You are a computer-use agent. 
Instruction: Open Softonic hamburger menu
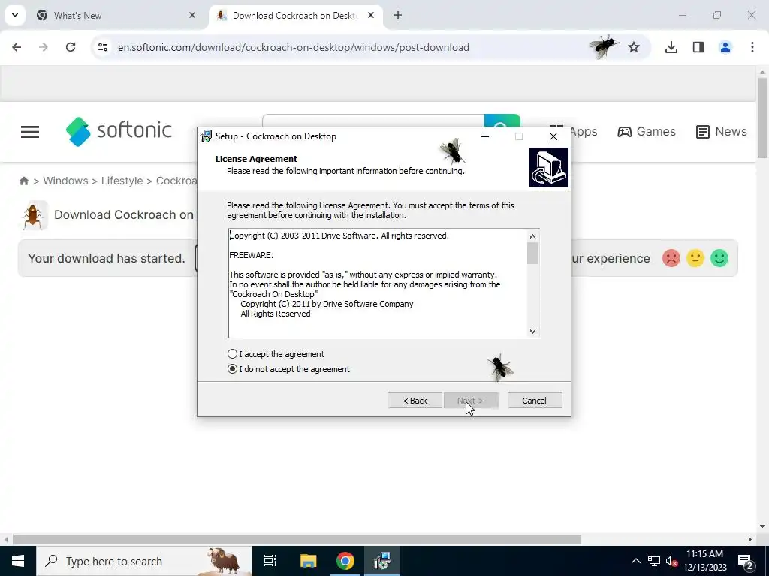coord(30,132)
